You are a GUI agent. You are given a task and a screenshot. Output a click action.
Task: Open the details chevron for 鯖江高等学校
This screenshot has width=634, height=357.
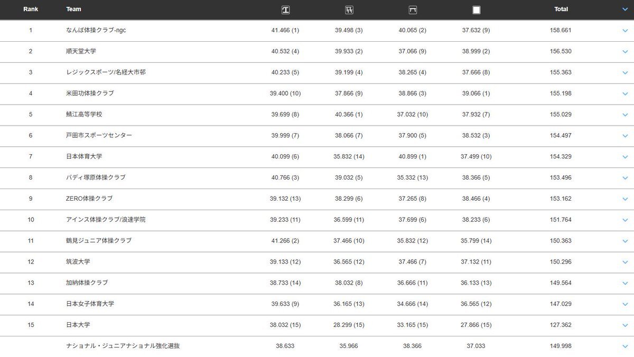[x=625, y=115]
